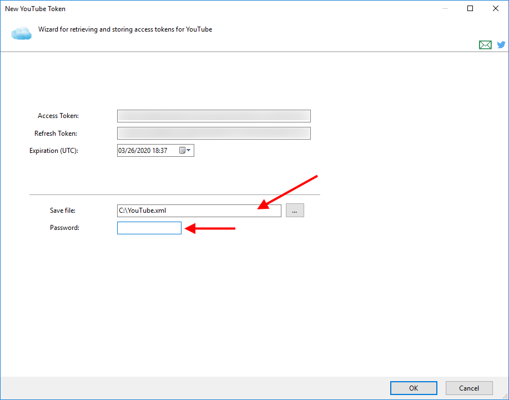Click the green email envelope icon
This screenshot has height=400, width=509.
click(485, 45)
